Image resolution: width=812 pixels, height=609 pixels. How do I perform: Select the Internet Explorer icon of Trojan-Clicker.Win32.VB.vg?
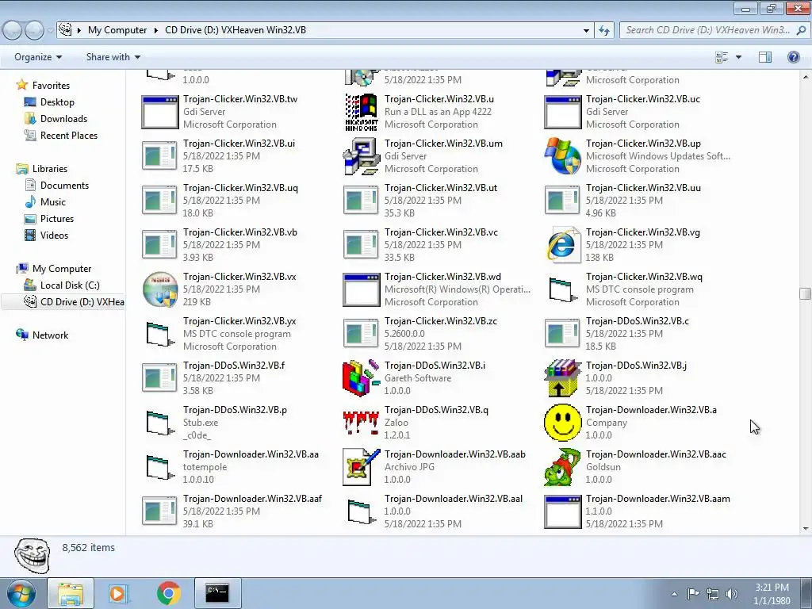coord(562,245)
